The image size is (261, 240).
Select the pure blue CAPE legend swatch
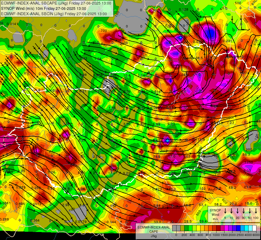[238, 228]
